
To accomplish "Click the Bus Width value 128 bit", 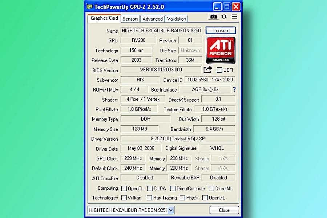I will (218, 119).
